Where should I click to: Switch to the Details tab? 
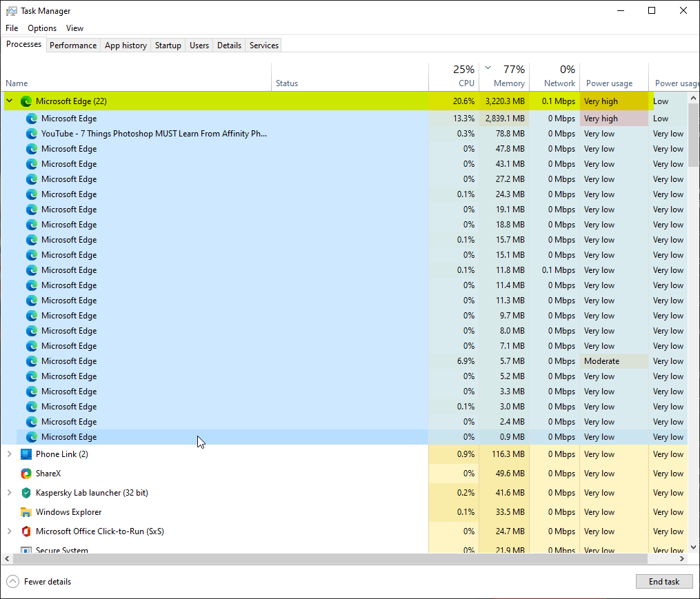point(229,45)
